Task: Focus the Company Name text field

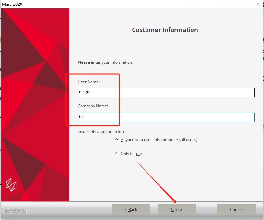Action: click(x=166, y=117)
